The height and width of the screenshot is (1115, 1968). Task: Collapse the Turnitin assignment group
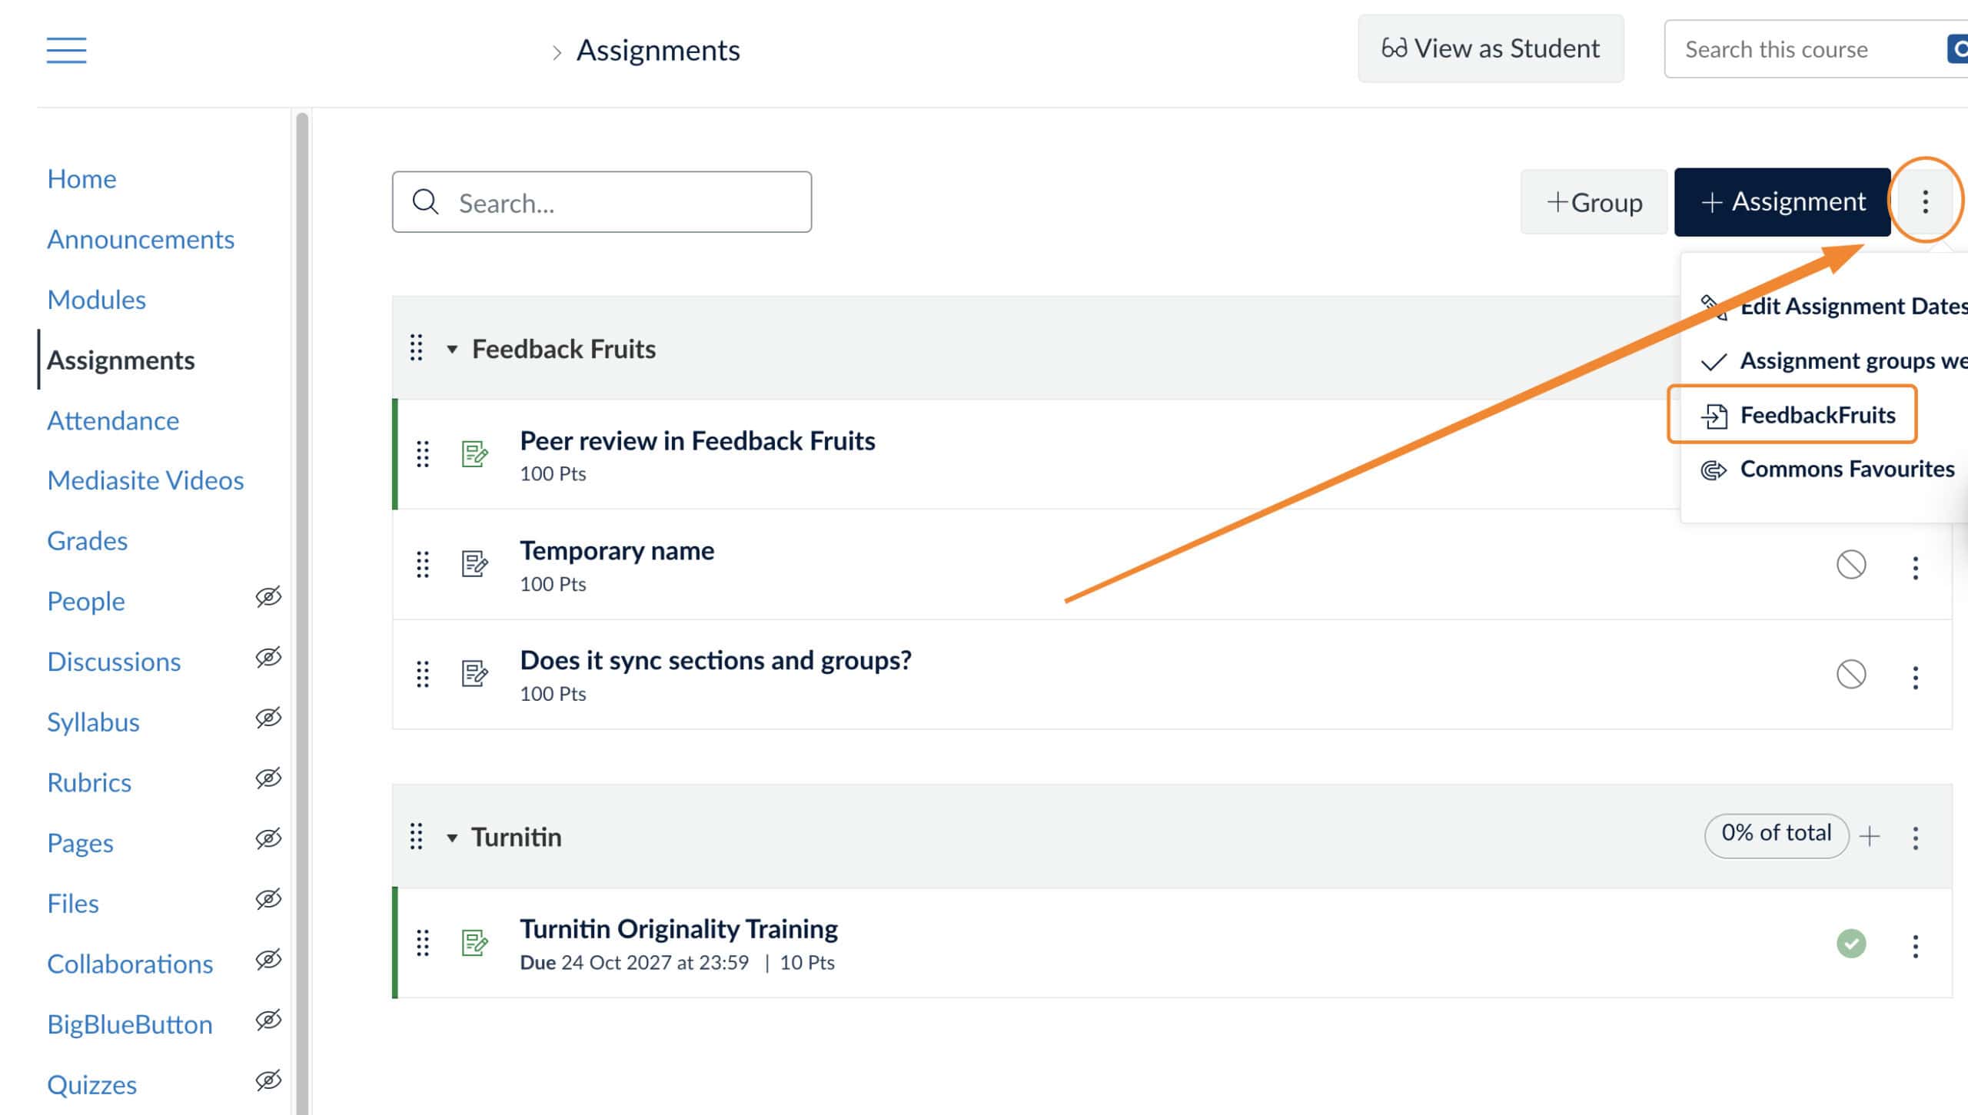452,838
